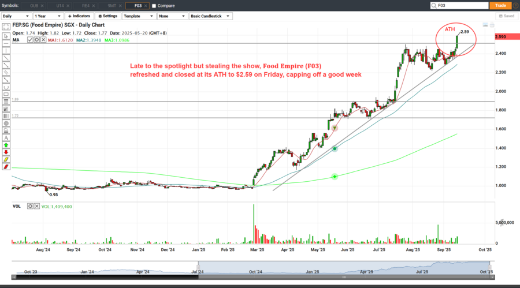Open the 1 Year range dropdown
Image resolution: width=520 pixels, height=288 pixels.
pos(48,16)
